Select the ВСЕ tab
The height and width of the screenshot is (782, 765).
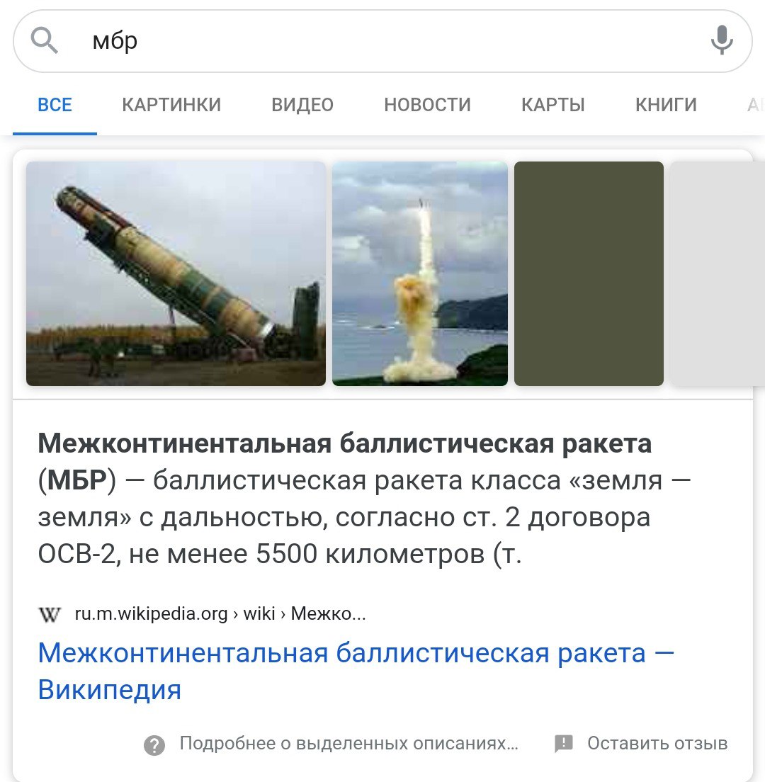55,106
